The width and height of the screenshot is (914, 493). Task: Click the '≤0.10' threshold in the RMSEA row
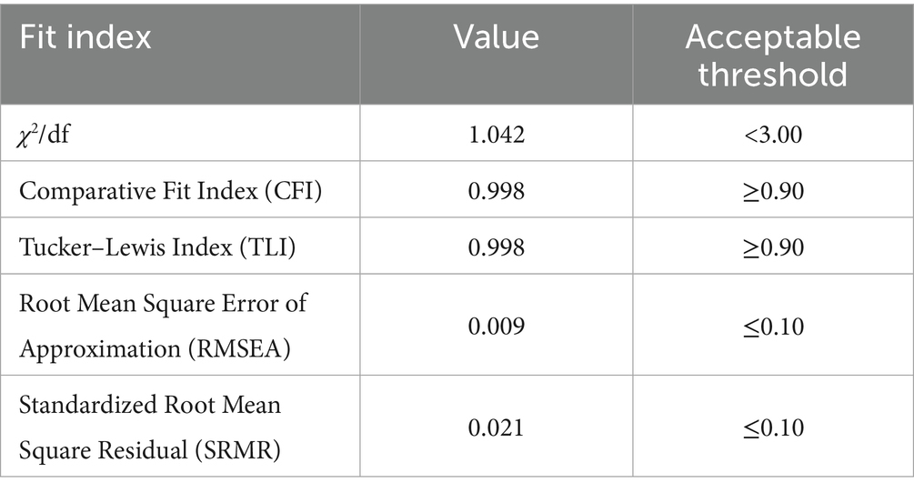[x=773, y=326]
